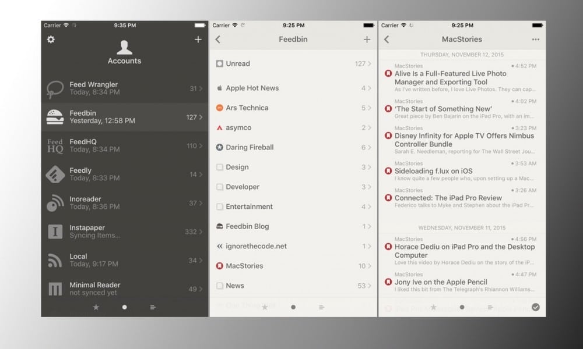Expand Daring Fireball chevron
This screenshot has height=349, width=583.
(x=370, y=147)
